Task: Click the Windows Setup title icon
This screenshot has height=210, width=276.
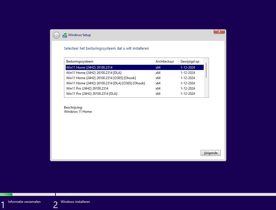Action: click(x=65, y=35)
